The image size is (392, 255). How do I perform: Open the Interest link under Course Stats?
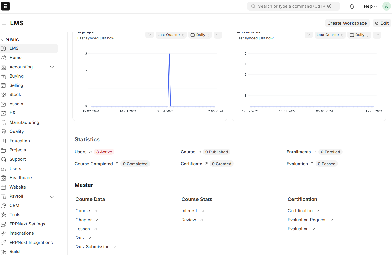coord(193,211)
